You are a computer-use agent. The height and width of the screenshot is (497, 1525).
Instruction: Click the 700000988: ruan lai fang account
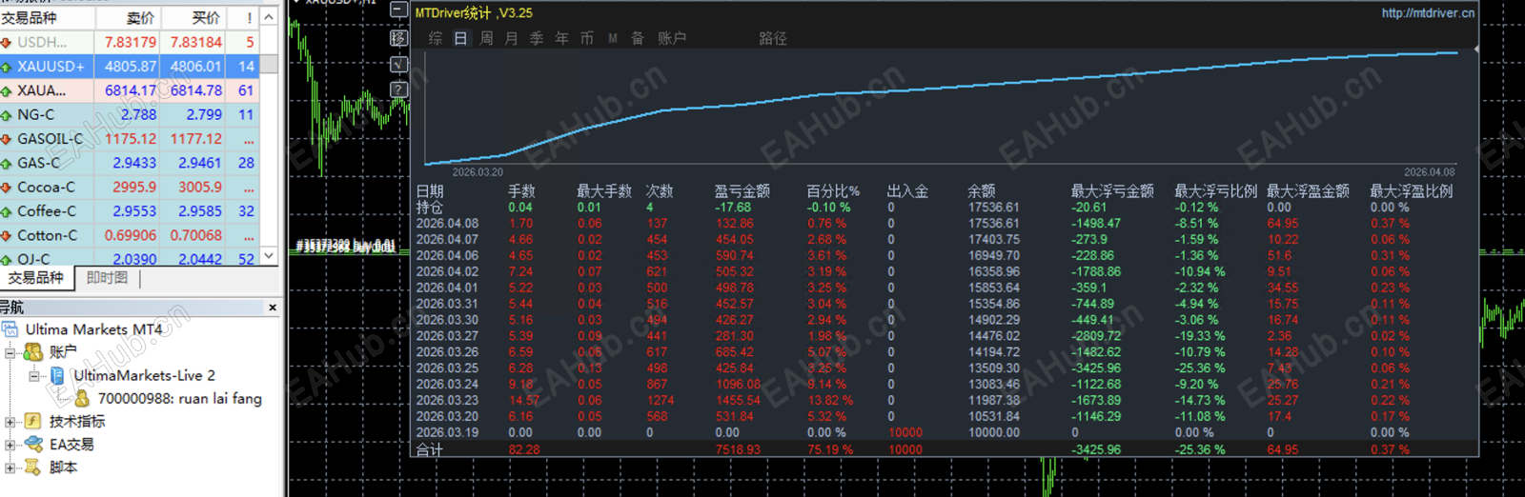point(180,398)
